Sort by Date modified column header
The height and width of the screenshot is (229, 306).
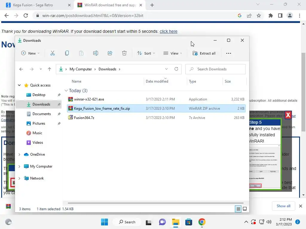(157, 81)
